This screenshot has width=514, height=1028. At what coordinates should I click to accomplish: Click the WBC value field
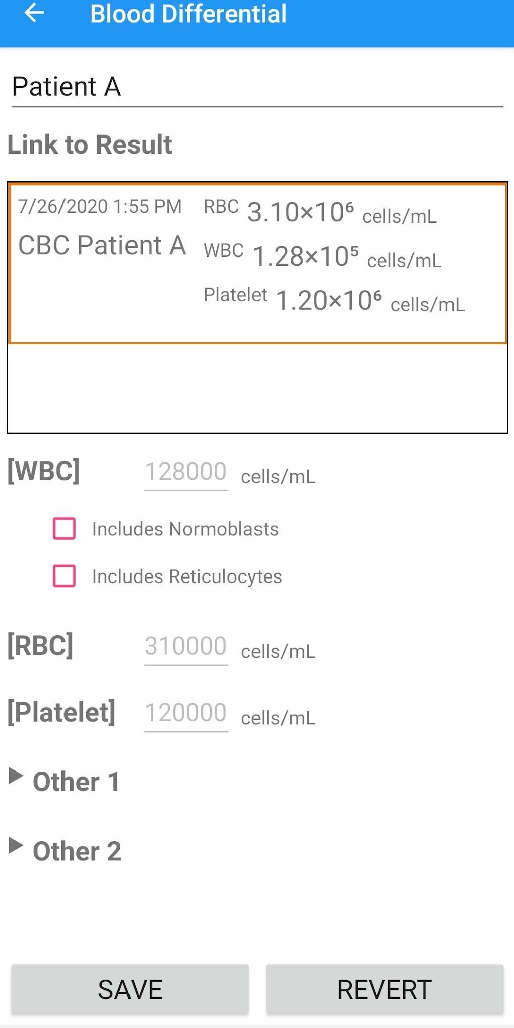tap(186, 472)
